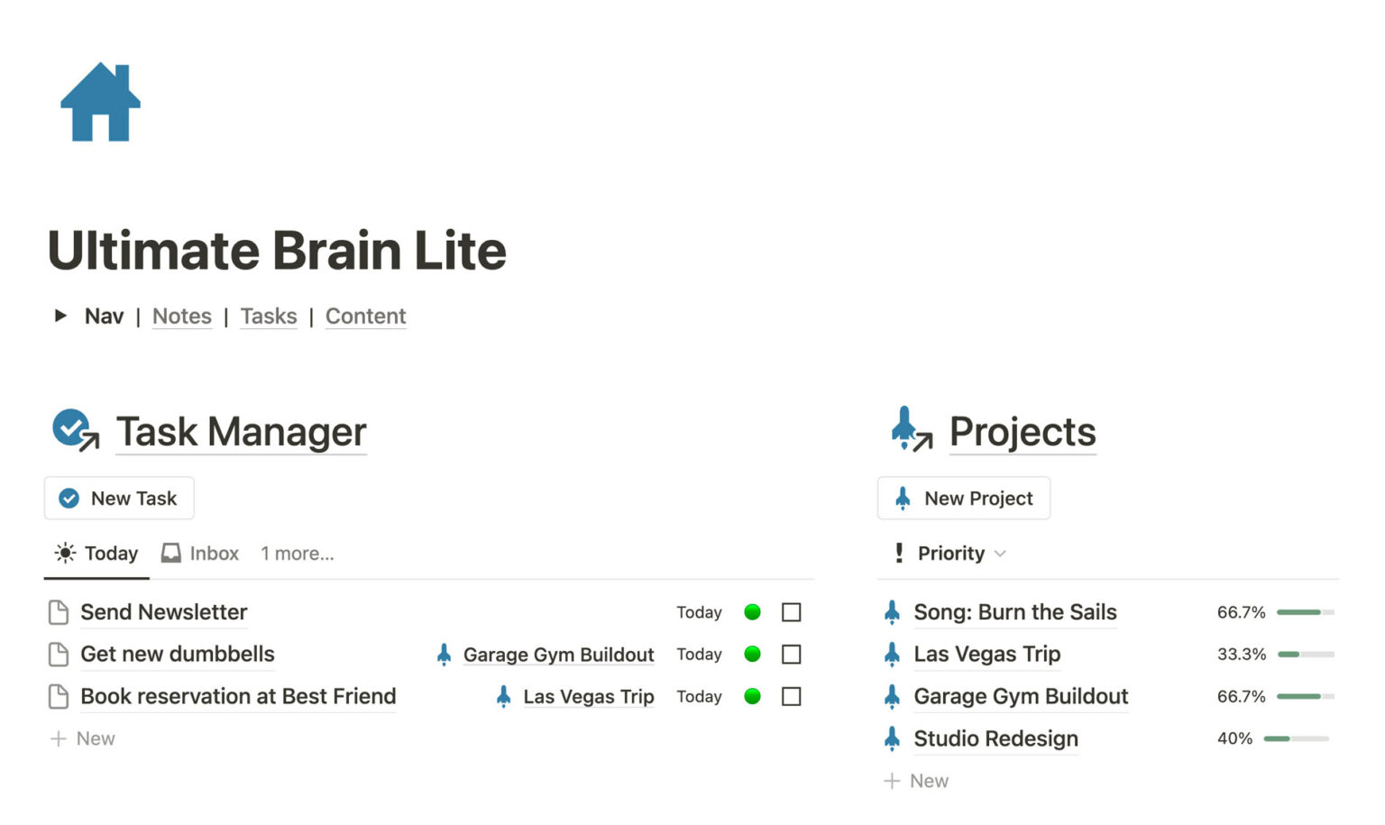Click the New Task button

(118, 498)
